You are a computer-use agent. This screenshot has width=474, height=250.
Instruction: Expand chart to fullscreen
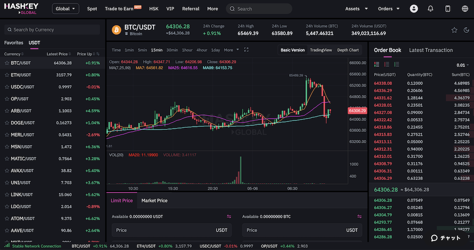coord(246,50)
